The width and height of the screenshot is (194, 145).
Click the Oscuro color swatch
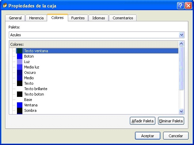(x=20, y=72)
